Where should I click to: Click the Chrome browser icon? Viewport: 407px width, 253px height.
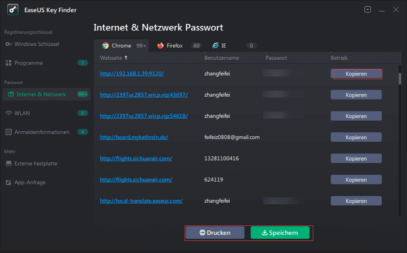pos(106,46)
